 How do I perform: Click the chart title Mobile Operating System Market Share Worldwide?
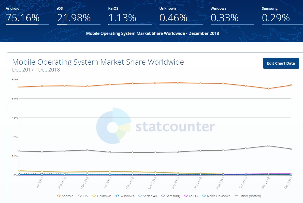click(98, 62)
